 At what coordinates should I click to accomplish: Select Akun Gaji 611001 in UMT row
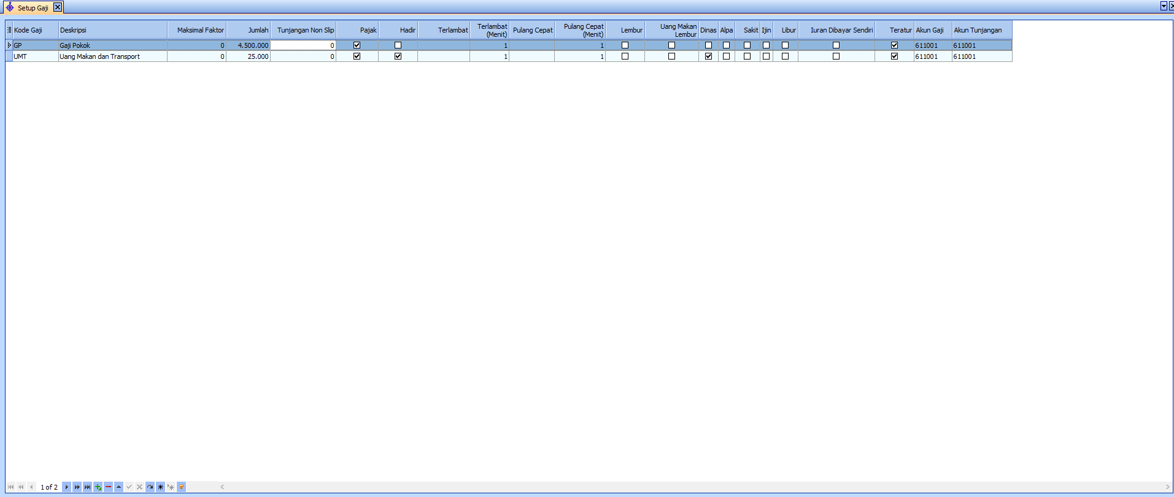[933, 56]
